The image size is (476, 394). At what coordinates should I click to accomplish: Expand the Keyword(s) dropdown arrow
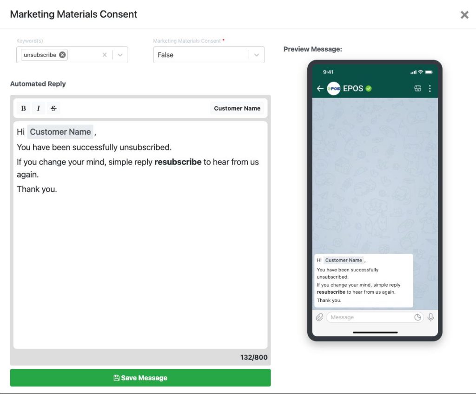[x=120, y=55]
